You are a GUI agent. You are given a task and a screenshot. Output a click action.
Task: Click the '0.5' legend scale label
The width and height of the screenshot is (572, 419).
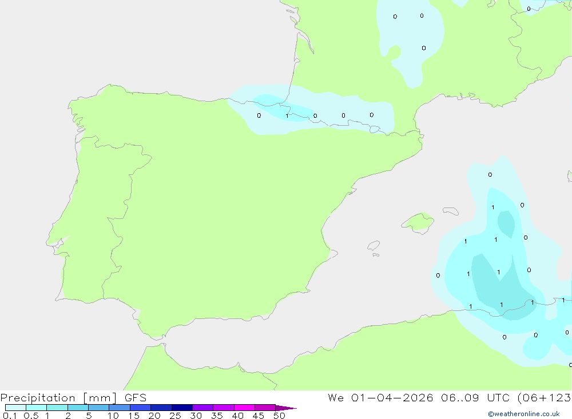tap(31, 416)
